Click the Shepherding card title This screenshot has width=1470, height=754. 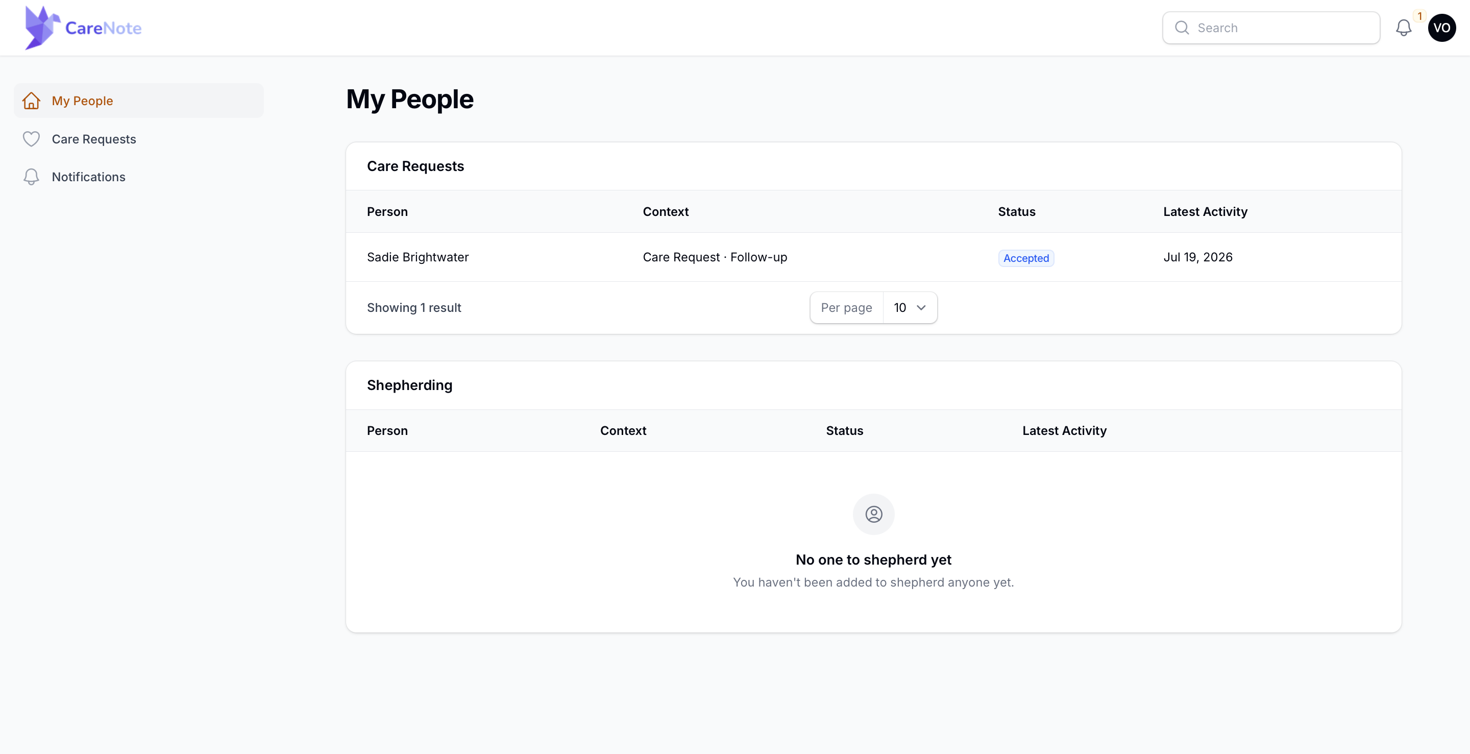pyautogui.click(x=409, y=385)
